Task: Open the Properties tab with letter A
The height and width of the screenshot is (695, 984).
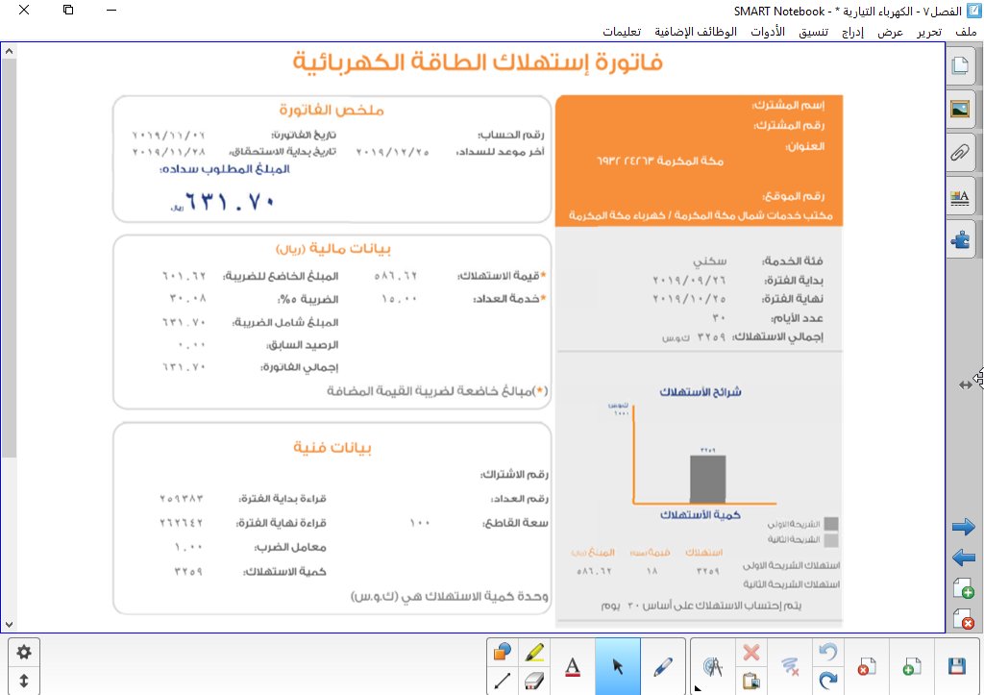Action: (960, 197)
